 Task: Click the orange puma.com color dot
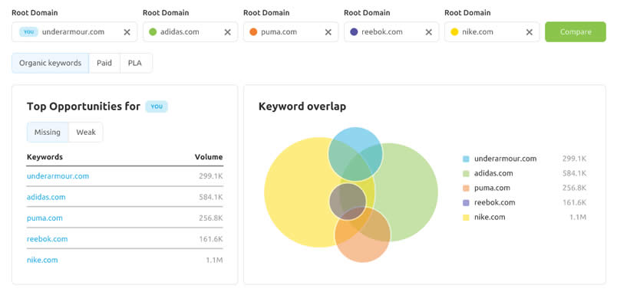point(253,32)
